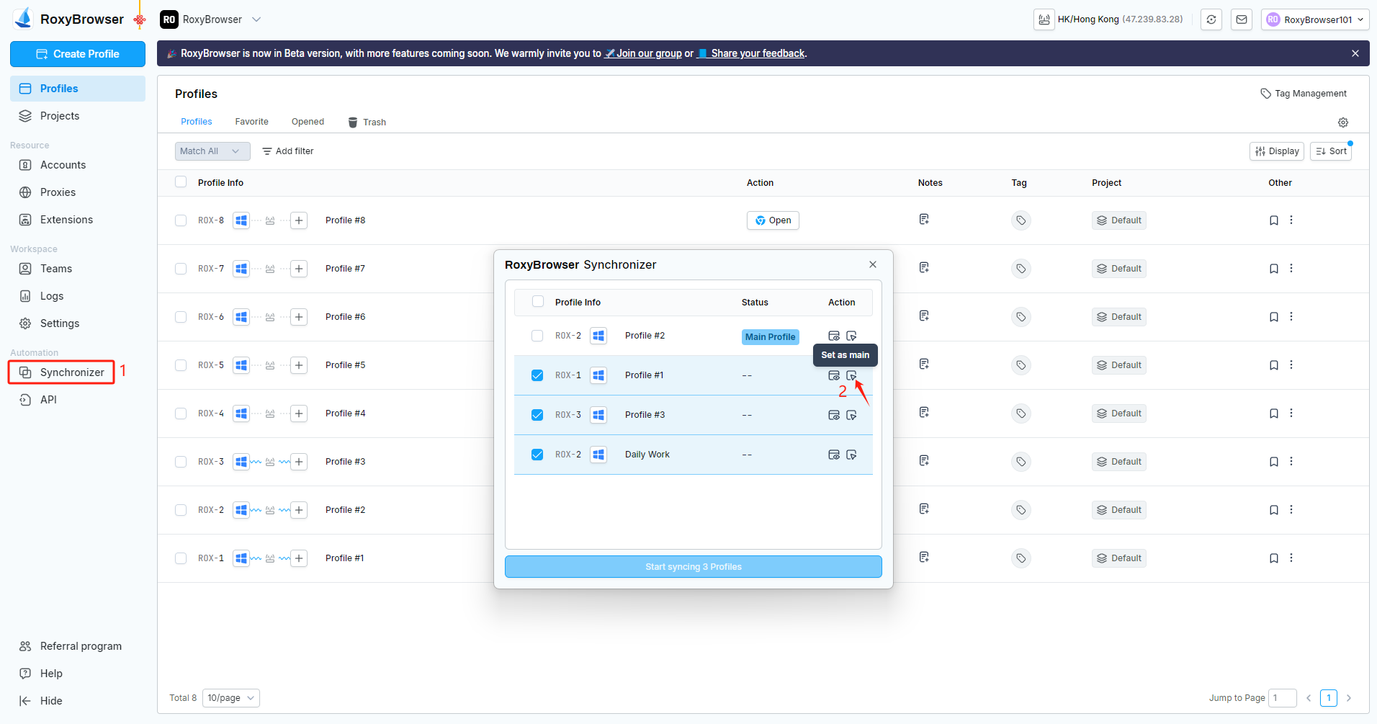Screen dimensions: 1377x724
Task: Open Default project for Profile #4
Action: pos(1119,414)
